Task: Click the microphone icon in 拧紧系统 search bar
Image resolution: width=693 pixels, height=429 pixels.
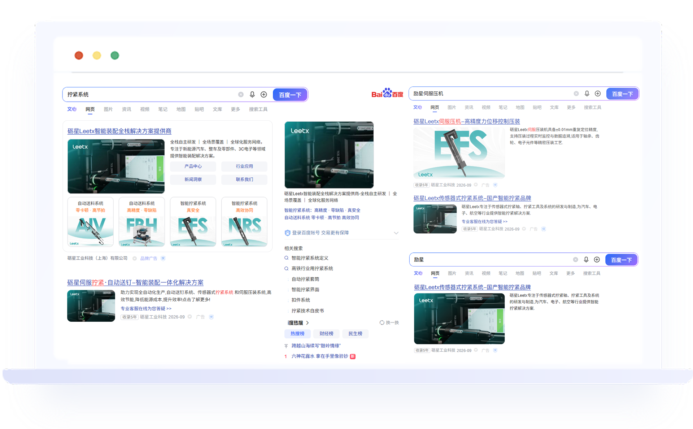Action: pos(252,95)
